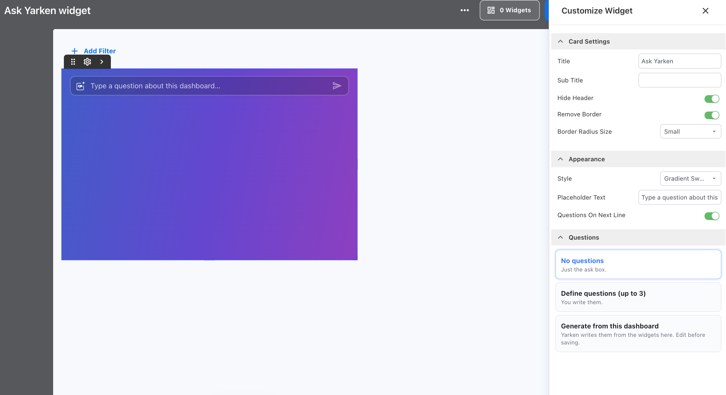Toggle the Remove Border switch
Screen dimensions: 726x395
coord(712,115)
